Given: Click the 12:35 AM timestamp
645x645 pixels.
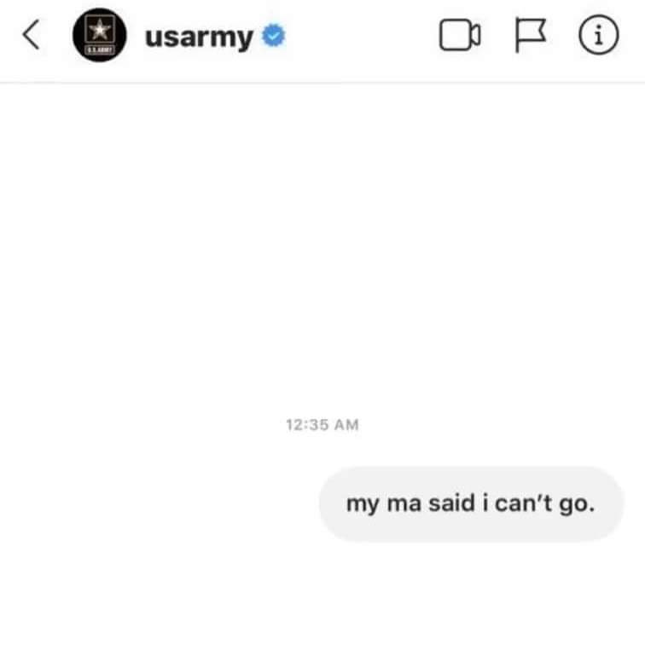Looking at the screenshot, I should click(x=322, y=425).
